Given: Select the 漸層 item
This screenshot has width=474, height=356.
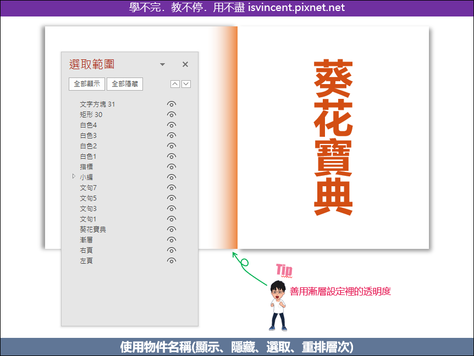Looking at the screenshot, I should [86, 240].
